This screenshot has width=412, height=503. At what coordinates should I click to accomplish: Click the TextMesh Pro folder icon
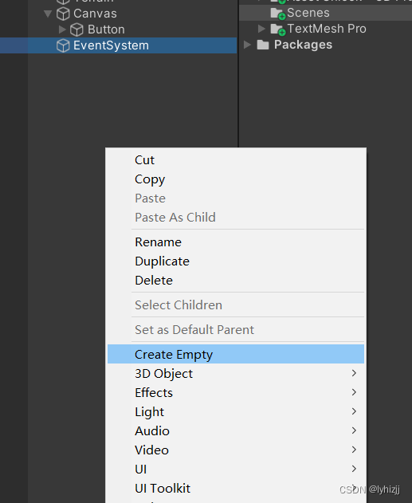(277, 29)
